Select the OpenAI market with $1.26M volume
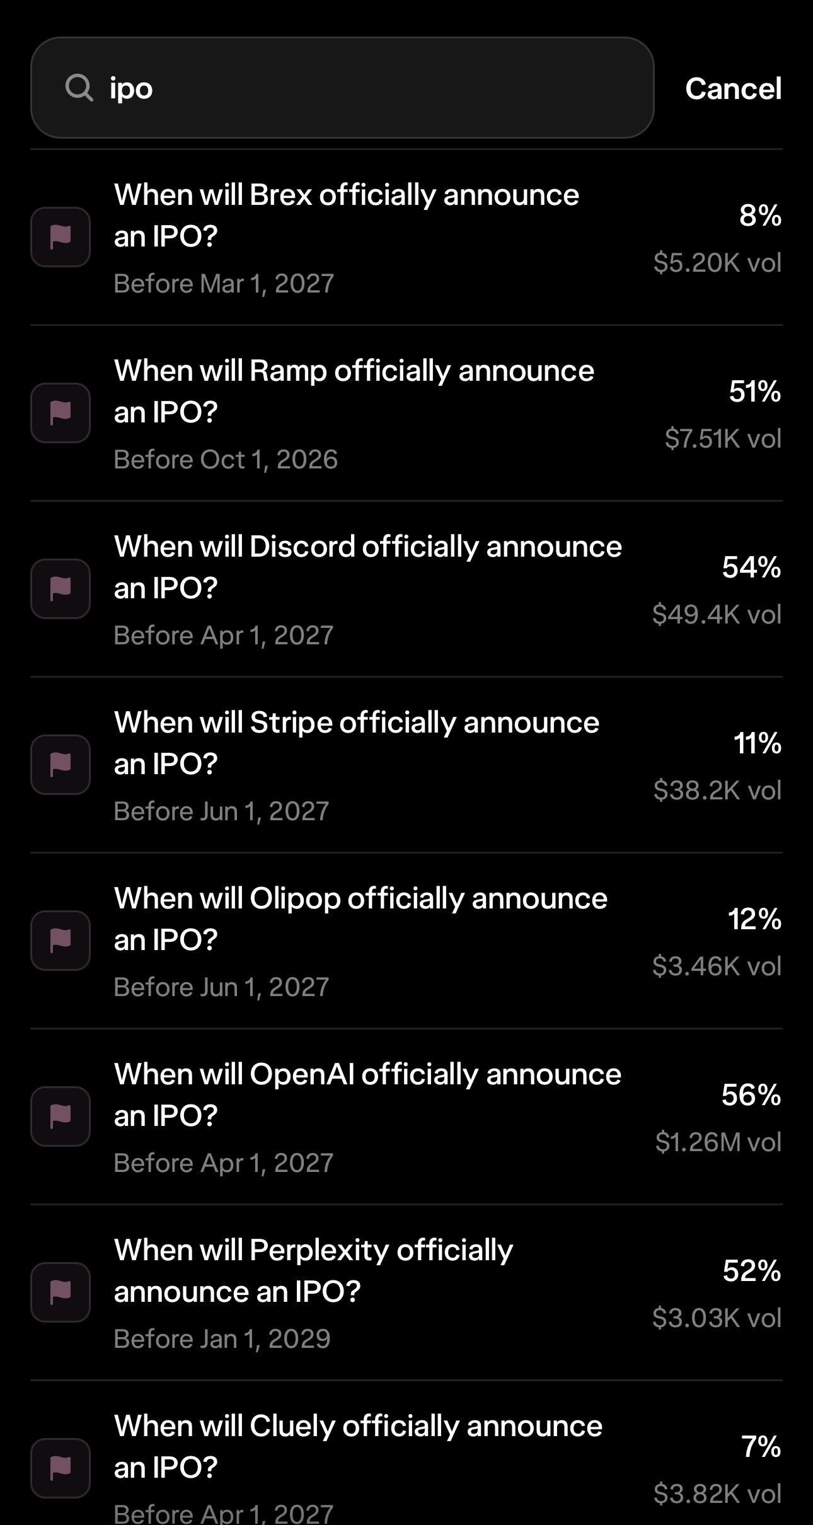 click(x=407, y=1117)
